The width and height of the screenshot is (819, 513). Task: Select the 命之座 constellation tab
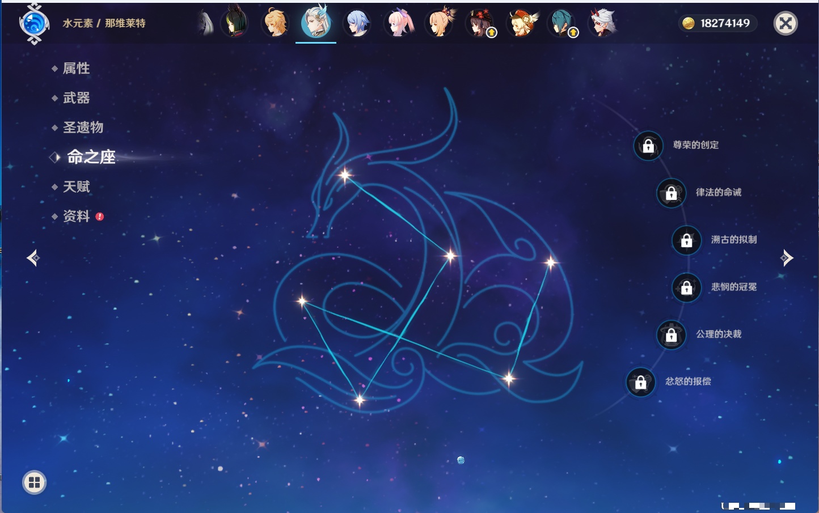(x=91, y=157)
